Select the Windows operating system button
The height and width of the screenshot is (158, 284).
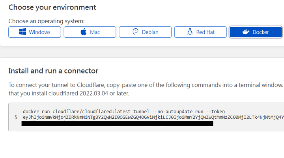pos(35,32)
